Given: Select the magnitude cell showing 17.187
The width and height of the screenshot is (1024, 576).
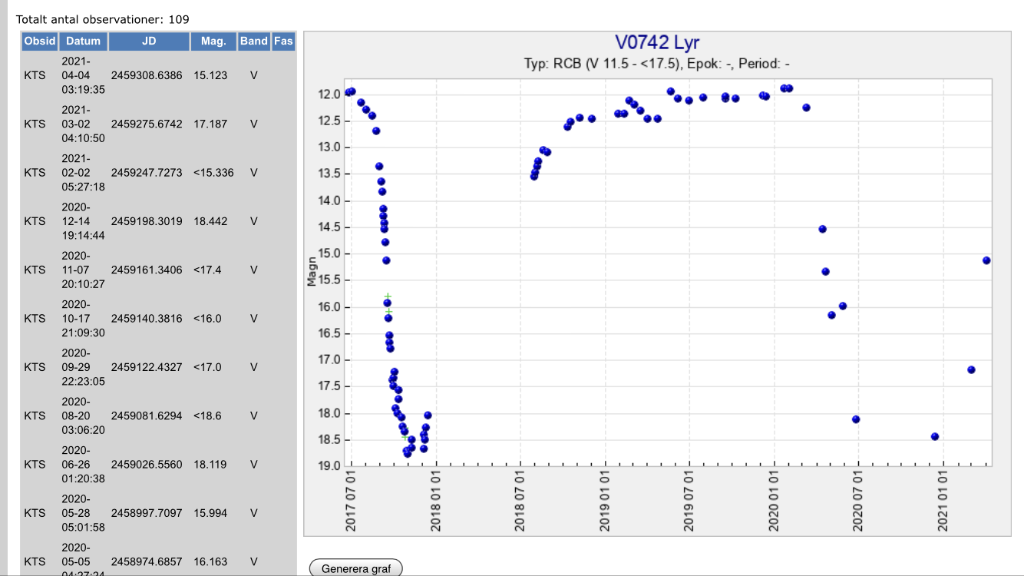Looking at the screenshot, I should pyautogui.click(x=210, y=124).
